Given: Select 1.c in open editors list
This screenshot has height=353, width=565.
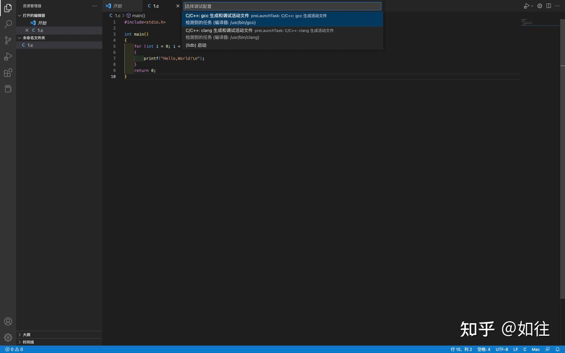Looking at the screenshot, I should click(x=59, y=30).
